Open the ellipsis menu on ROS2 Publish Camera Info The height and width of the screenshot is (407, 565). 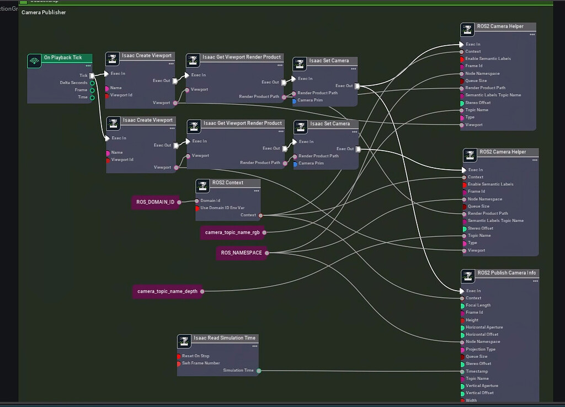click(x=534, y=281)
